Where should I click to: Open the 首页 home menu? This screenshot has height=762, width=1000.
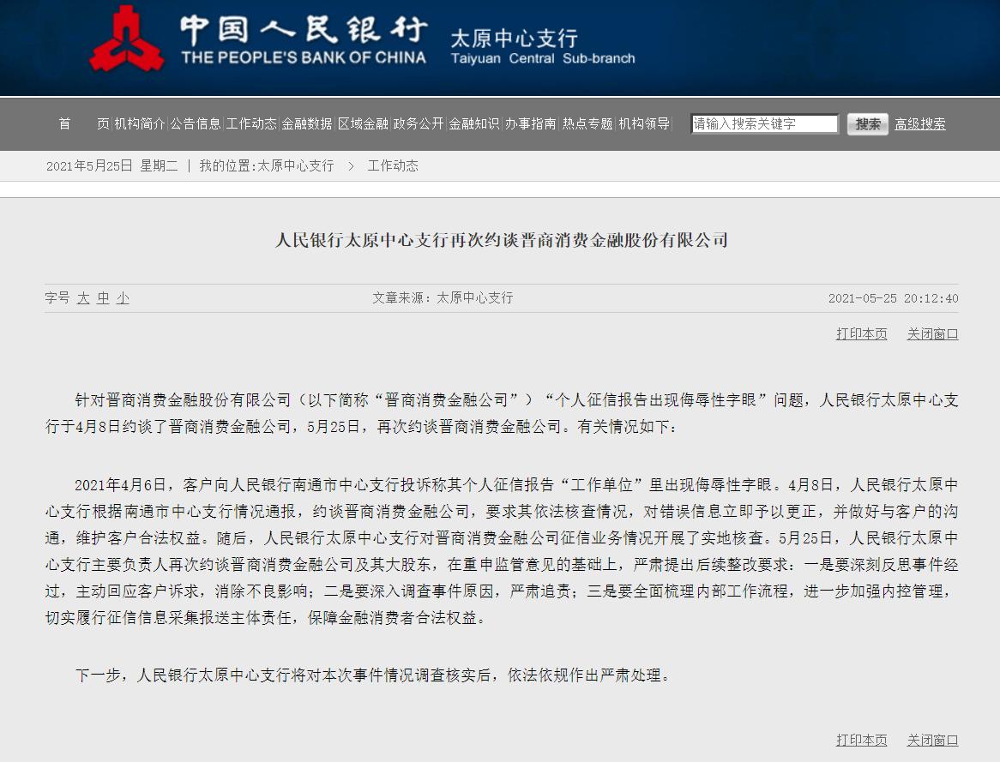pos(82,123)
